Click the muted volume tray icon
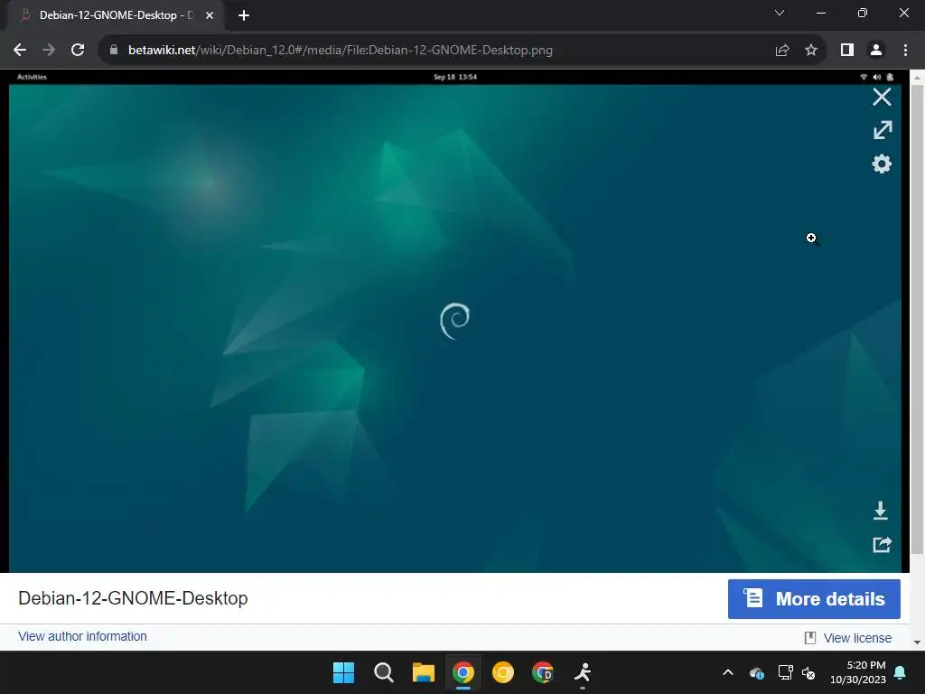The height and width of the screenshot is (694, 925). 808,672
